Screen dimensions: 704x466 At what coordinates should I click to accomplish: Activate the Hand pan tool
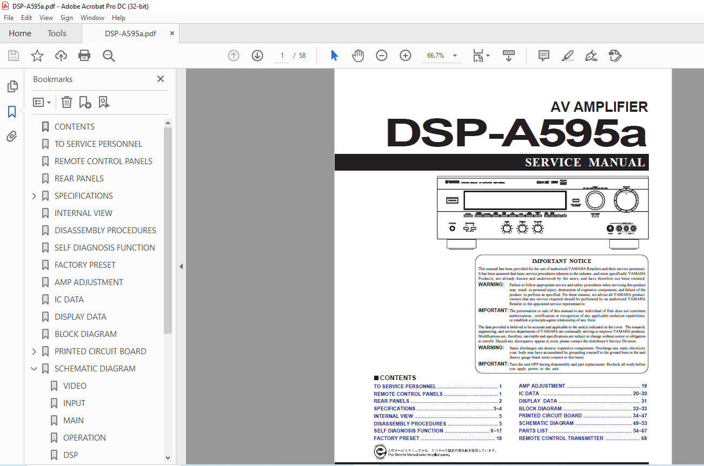tap(358, 56)
